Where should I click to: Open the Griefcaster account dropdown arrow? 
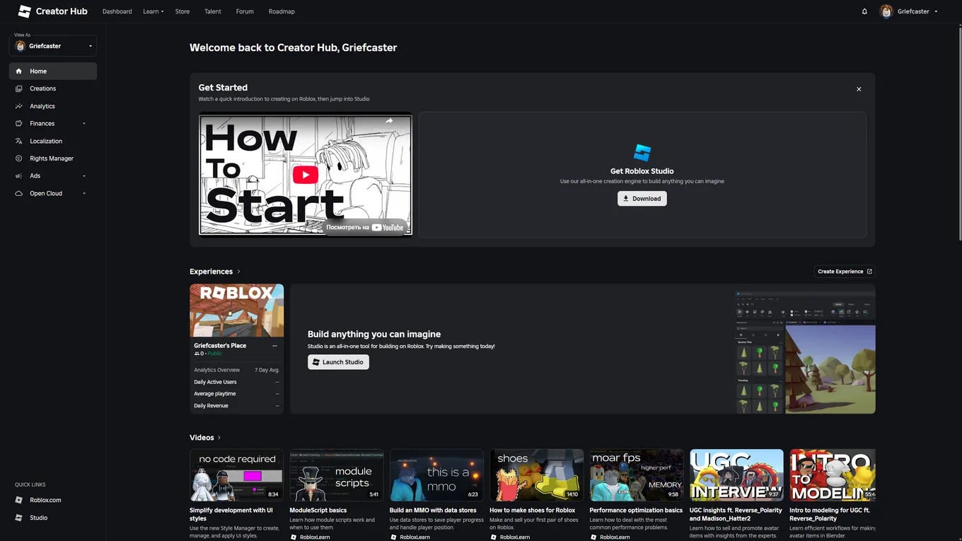coord(936,11)
